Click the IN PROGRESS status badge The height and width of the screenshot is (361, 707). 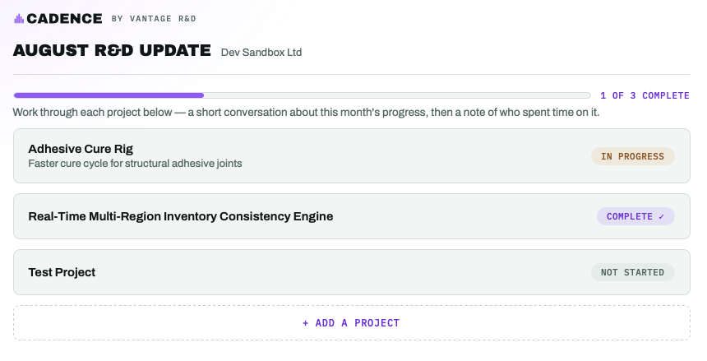tap(633, 156)
